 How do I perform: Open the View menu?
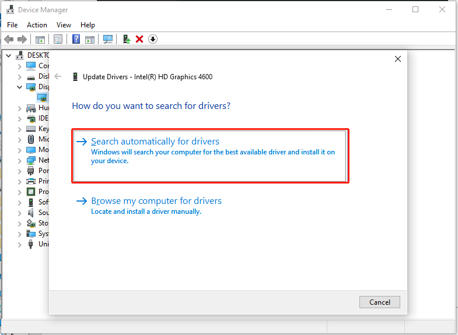click(64, 25)
